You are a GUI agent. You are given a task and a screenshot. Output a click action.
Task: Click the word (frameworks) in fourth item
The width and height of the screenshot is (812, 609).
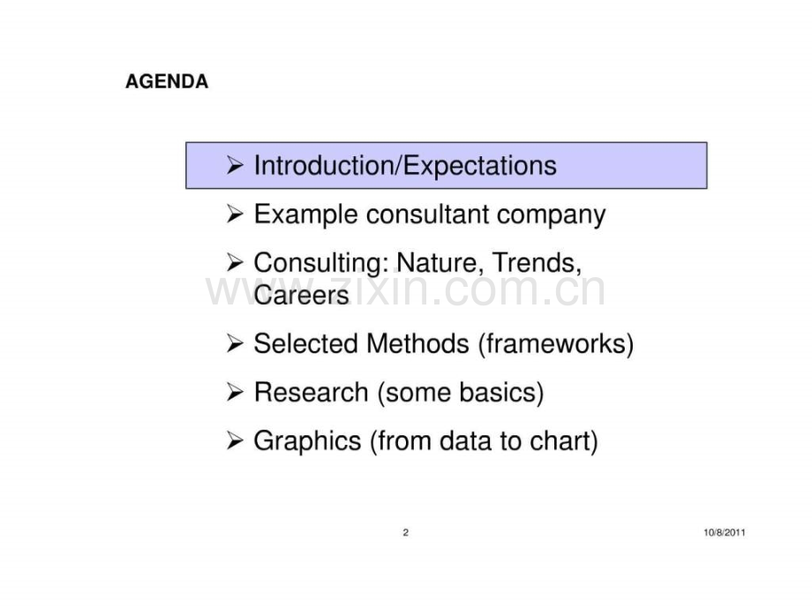click(556, 344)
